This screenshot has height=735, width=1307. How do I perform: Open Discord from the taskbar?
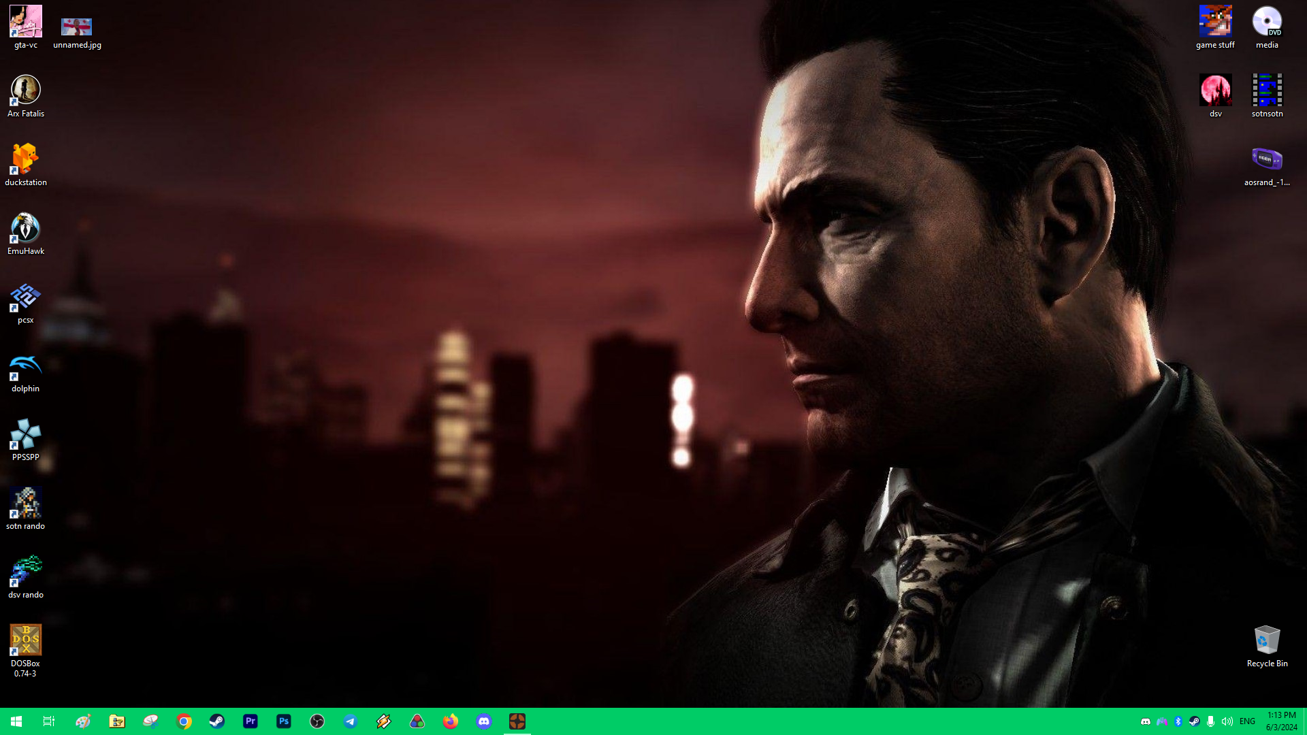[x=484, y=721]
